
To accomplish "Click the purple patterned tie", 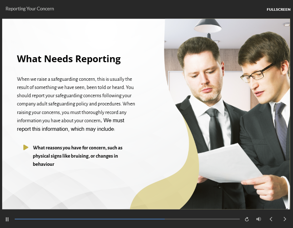I will tap(281, 125).
